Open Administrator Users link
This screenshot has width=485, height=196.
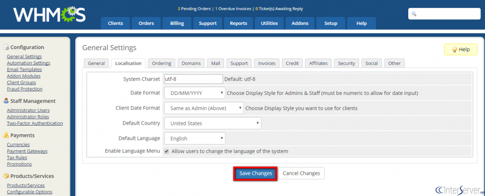[28, 110]
